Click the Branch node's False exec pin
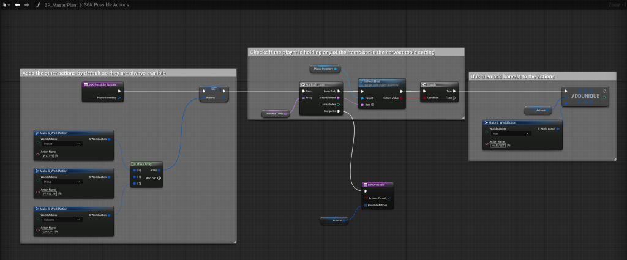 455,97
